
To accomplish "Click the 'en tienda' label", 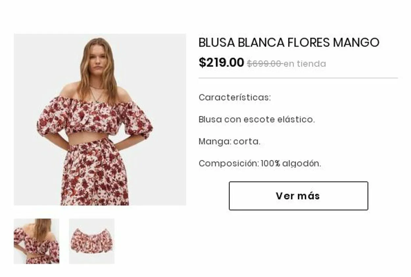I will coord(305,64).
